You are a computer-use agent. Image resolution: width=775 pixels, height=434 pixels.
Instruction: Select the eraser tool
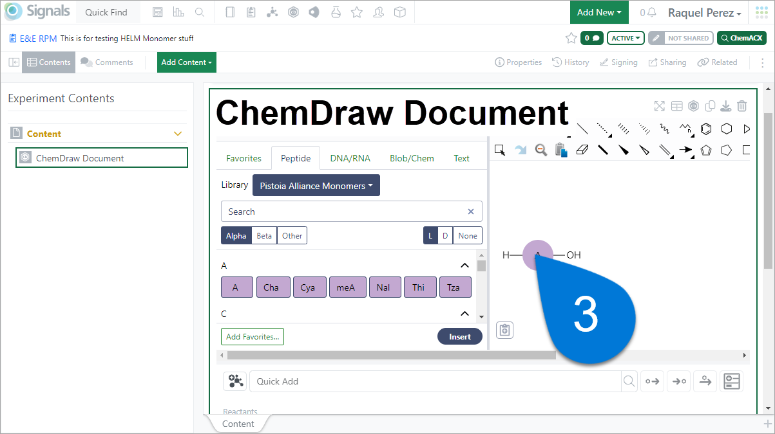[582, 150]
